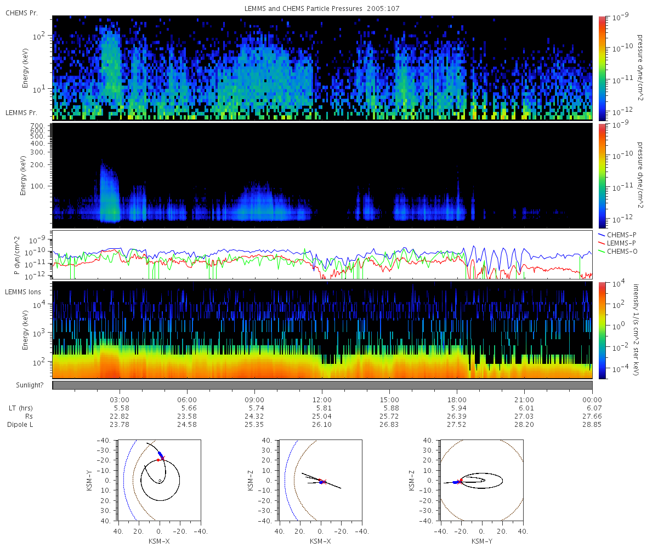Click the 21:00 time axis label
Viewport: 658px width, 548px height.
click(x=525, y=399)
